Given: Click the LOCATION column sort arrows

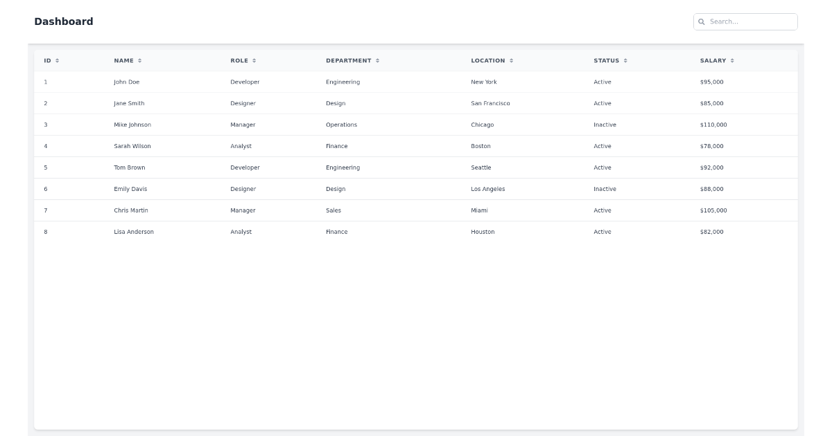Looking at the screenshot, I should coord(512,60).
